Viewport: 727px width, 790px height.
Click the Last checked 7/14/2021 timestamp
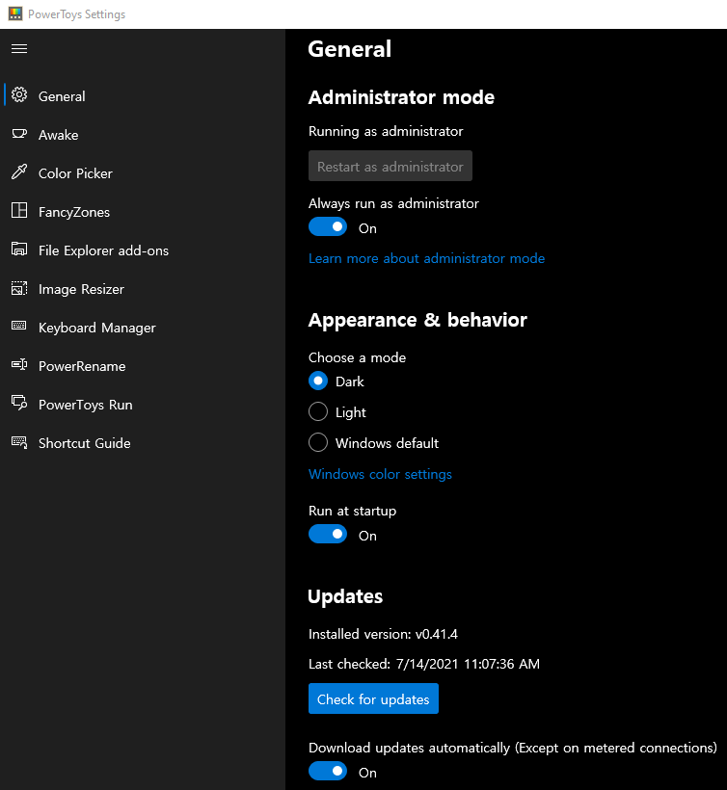424,664
